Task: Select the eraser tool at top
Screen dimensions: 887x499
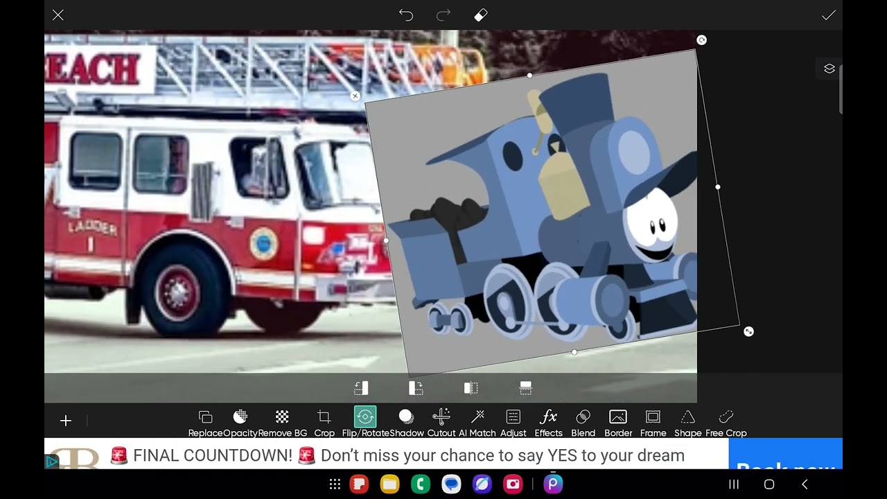Action: pos(481,15)
